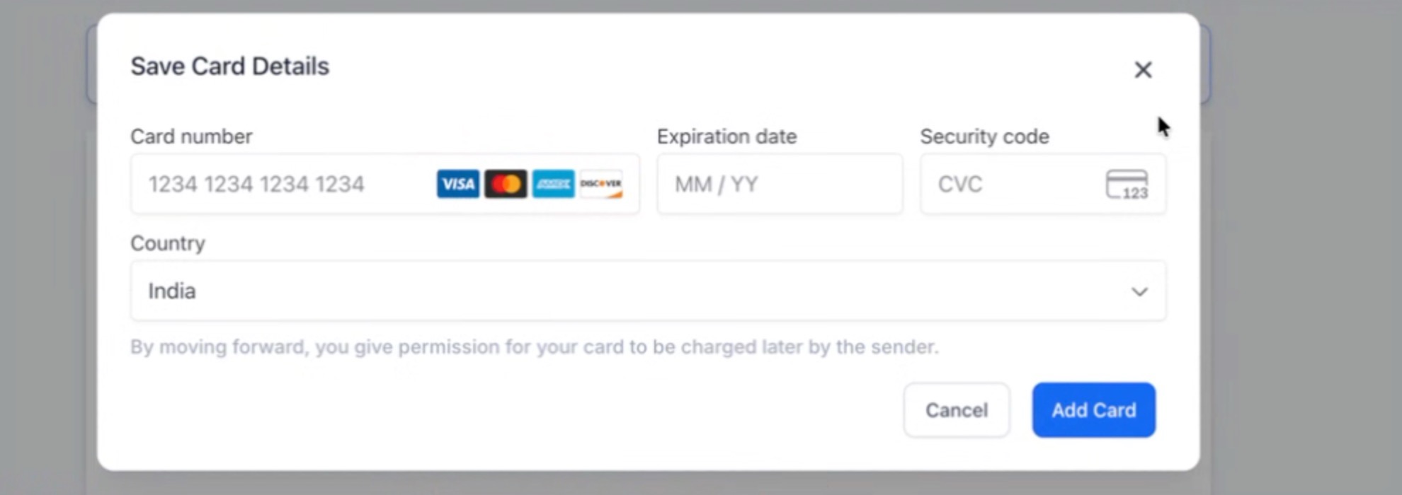The image size is (1402, 495).
Task: Submit with the Add Card button
Action: (x=1093, y=410)
